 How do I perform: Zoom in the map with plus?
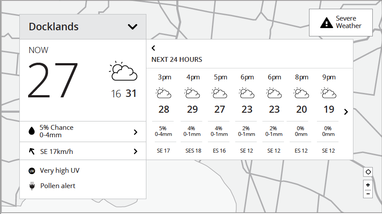click(368, 185)
